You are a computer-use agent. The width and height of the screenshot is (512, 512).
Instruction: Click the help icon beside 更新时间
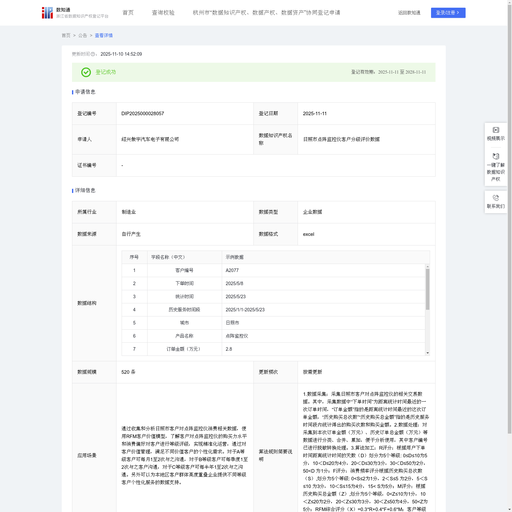click(93, 54)
